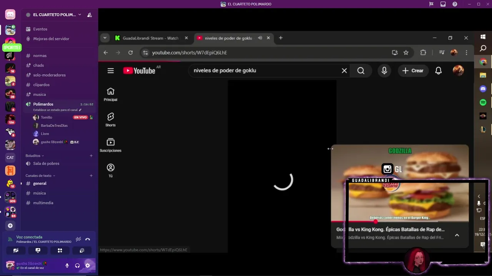
Task: Toggle noise suppression icon in voice panel
Action: tap(78, 239)
